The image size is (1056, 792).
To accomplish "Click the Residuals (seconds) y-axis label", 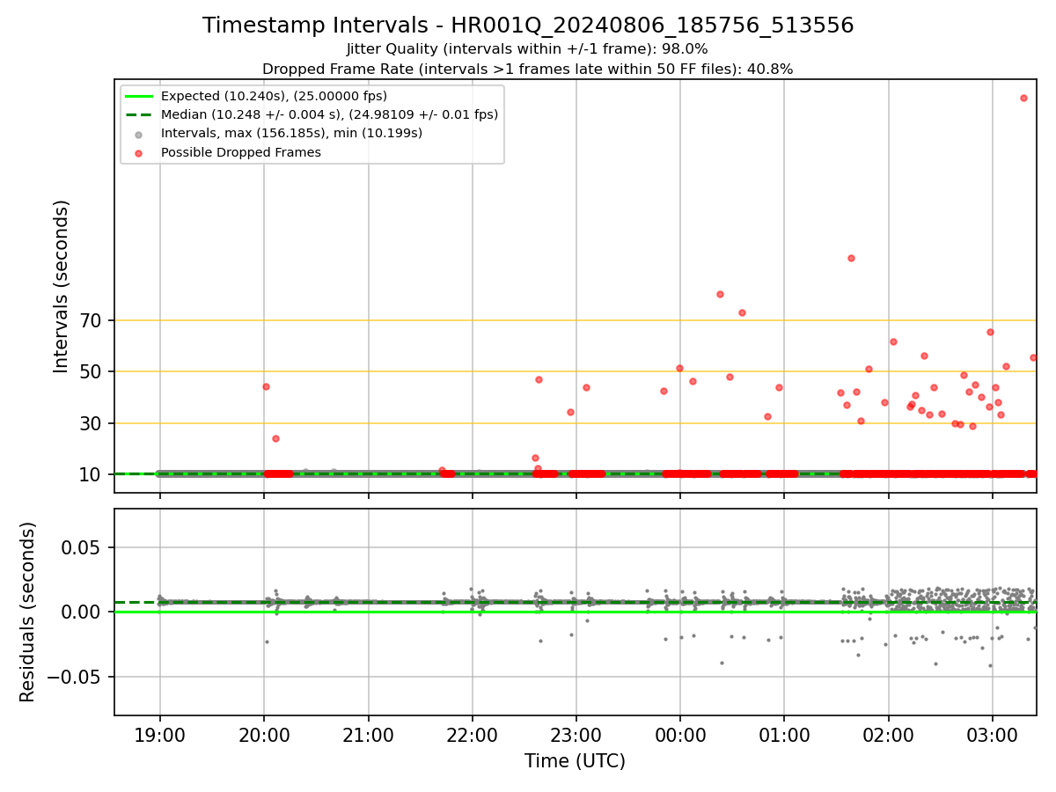I will tap(28, 612).
